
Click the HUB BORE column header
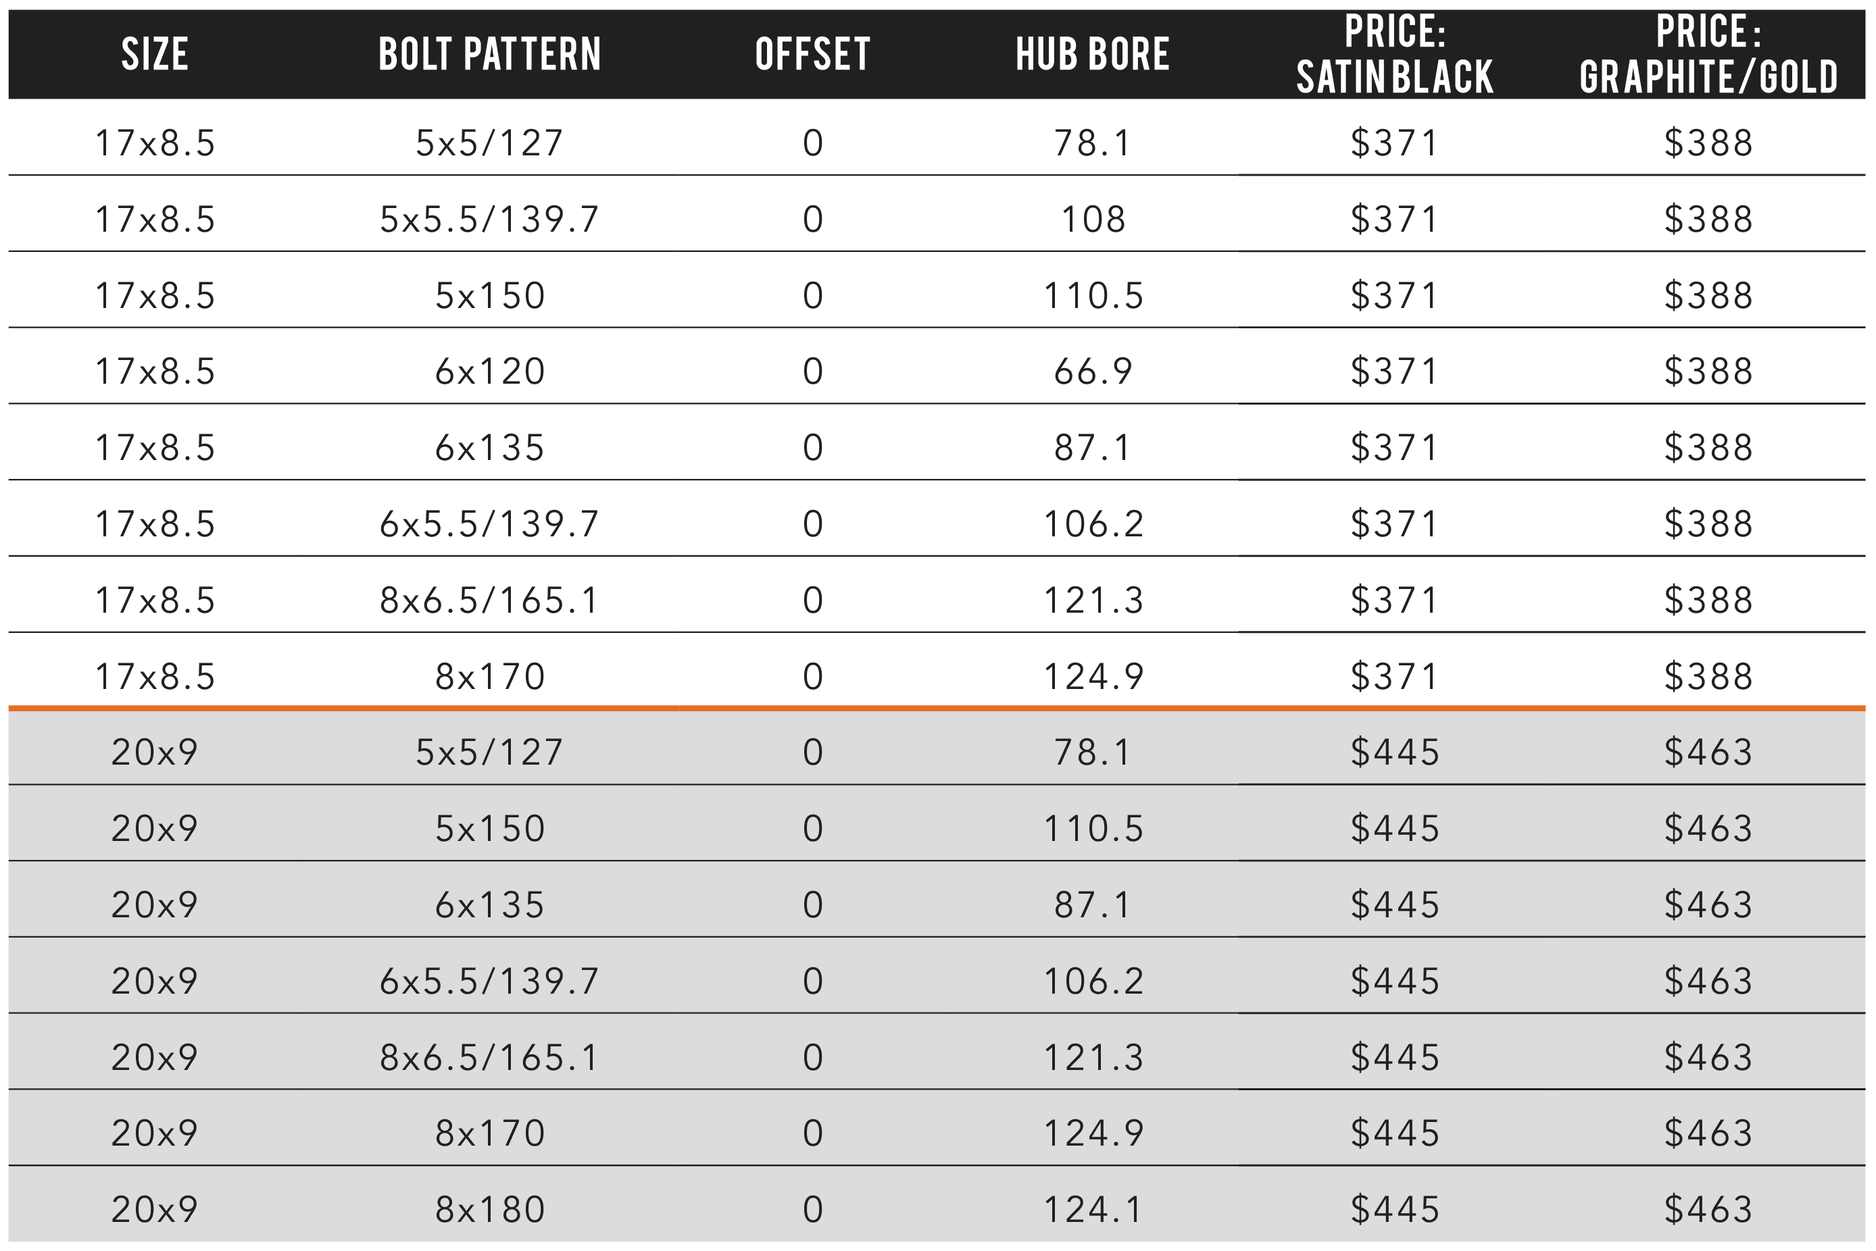pos(1092,54)
